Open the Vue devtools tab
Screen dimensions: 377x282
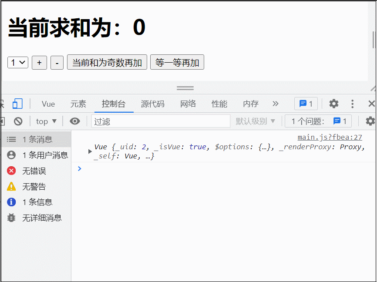pyautogui.click(x=48, y=104)
